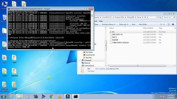Select Network in navigation pane
The width and height of the screenshot is (177, 99).
tap(87, 63)
